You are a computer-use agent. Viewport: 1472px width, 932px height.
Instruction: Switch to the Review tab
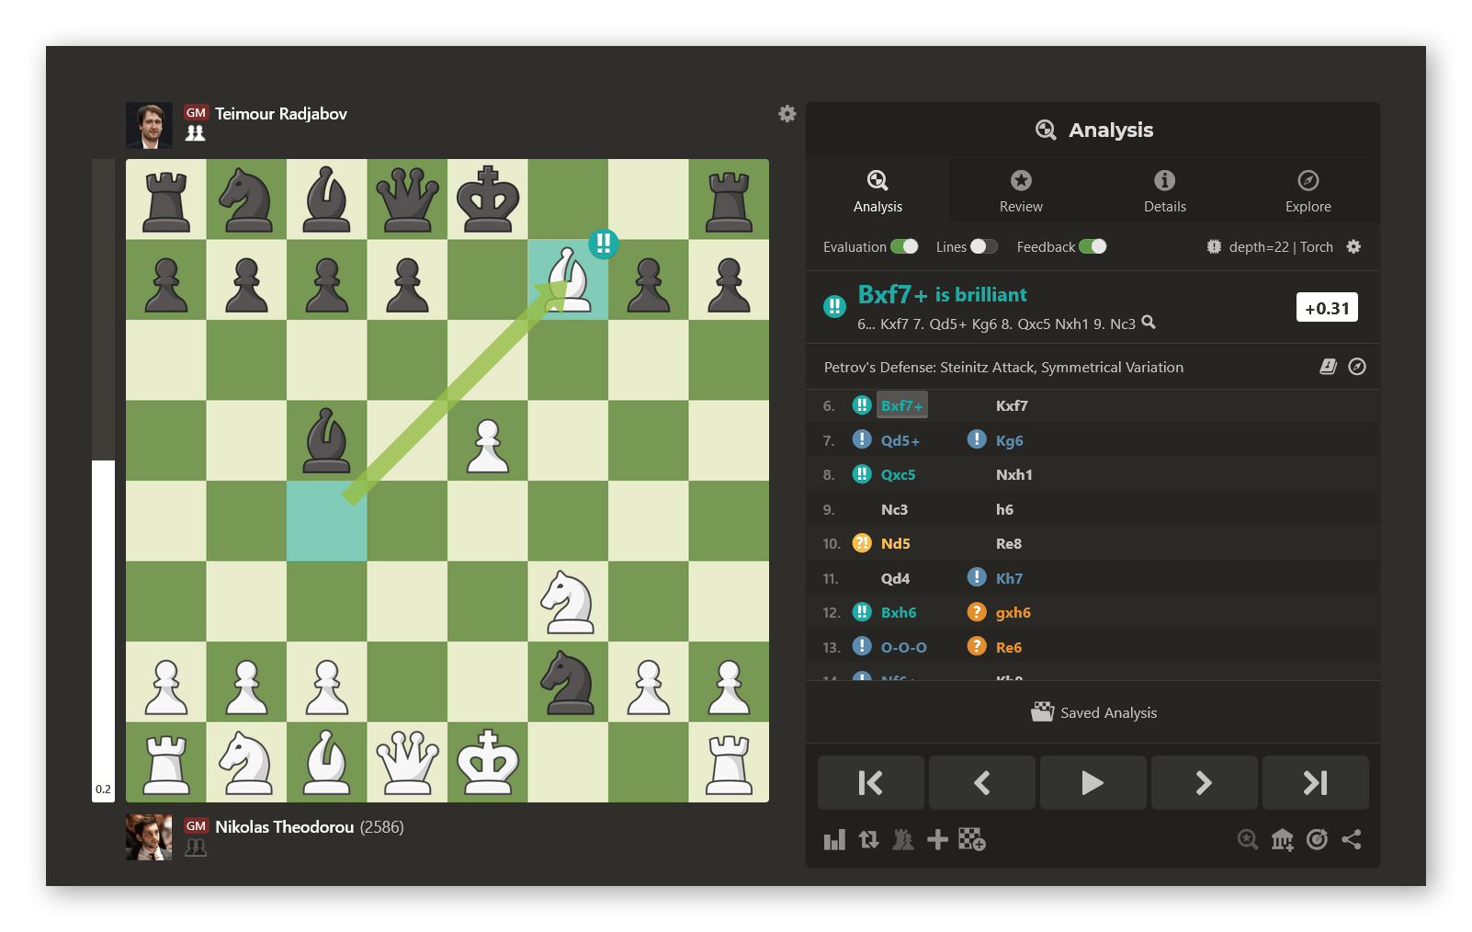pos(1021,191)
